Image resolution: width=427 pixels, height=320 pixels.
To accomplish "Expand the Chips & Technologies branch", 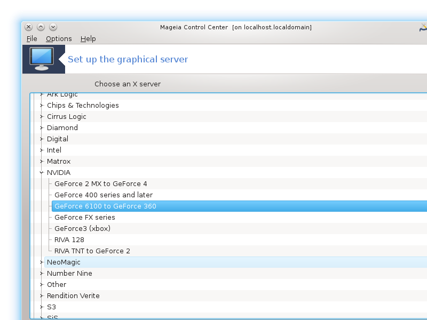I will 42,105.
